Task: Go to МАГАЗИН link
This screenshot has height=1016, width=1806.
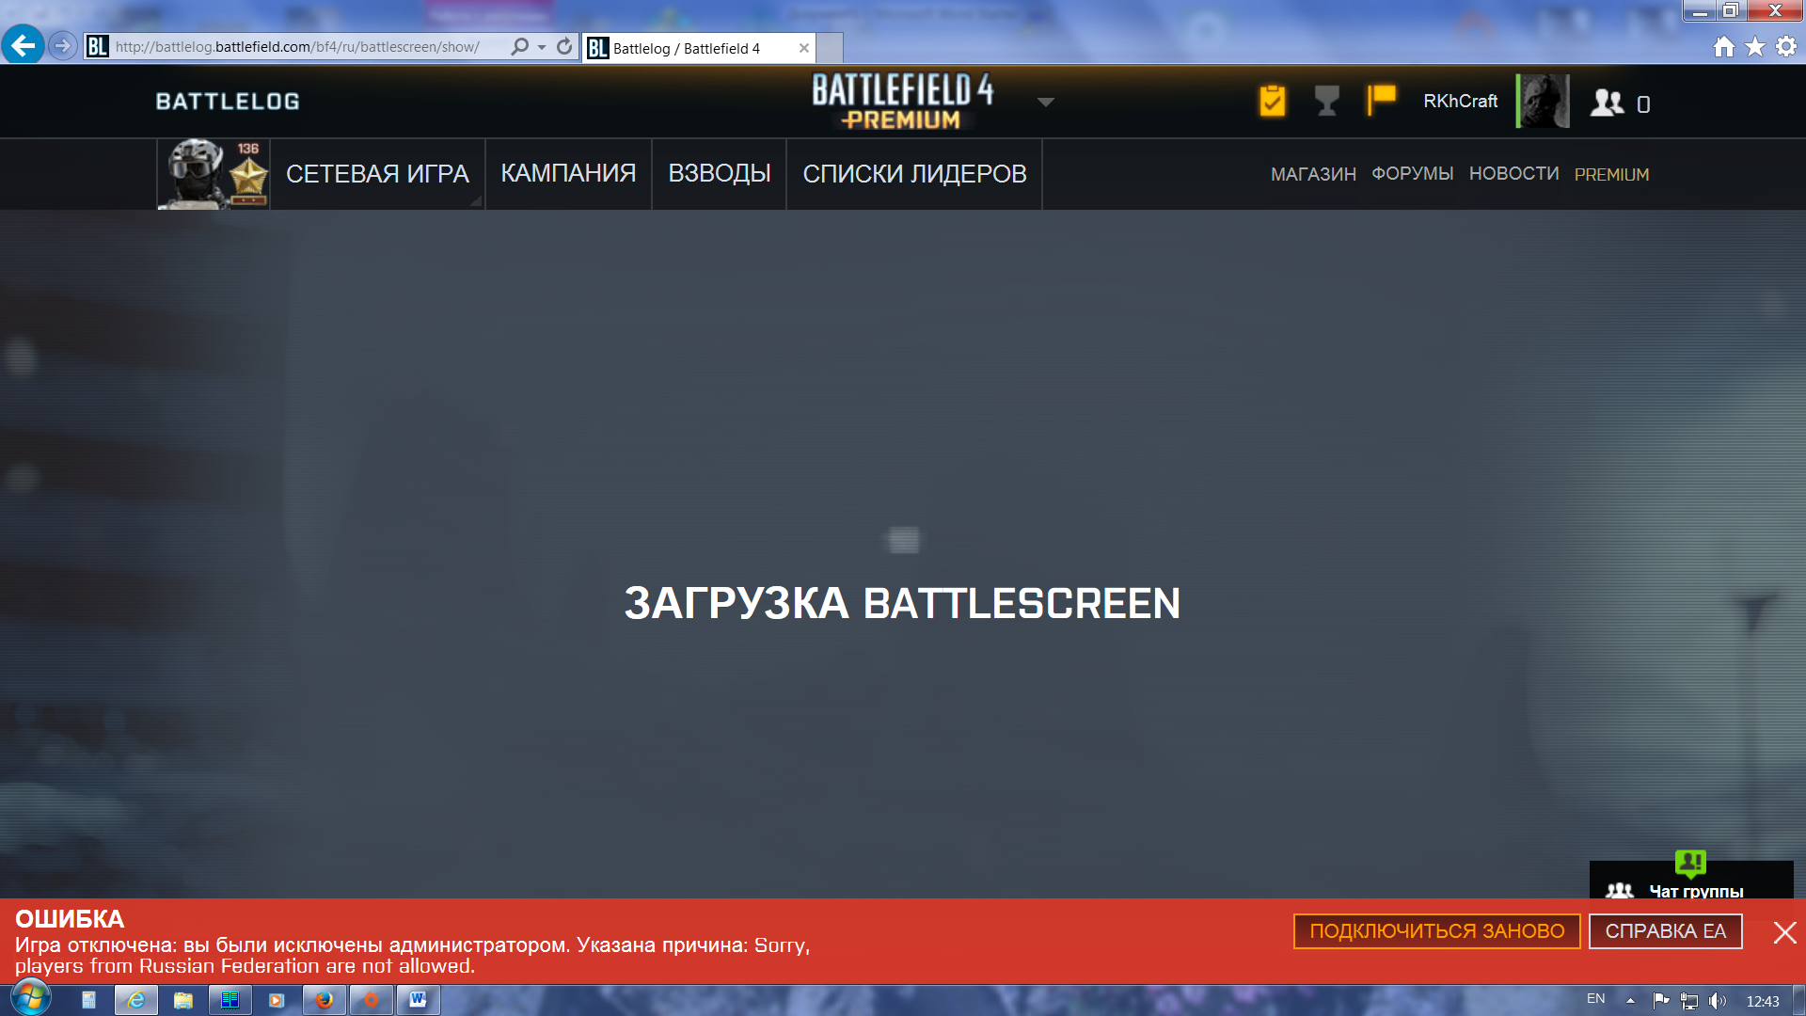Action: [1313, 174]
